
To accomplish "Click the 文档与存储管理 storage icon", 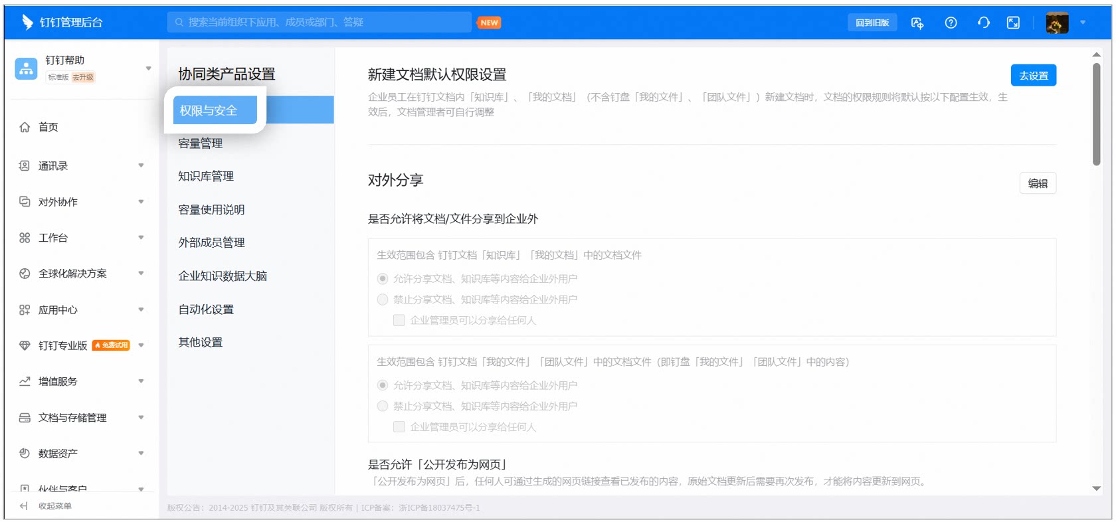I will tap(25, 418).
